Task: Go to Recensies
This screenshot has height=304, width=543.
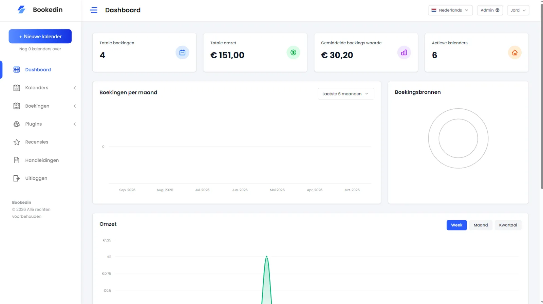Action: [x=37, y=142]
